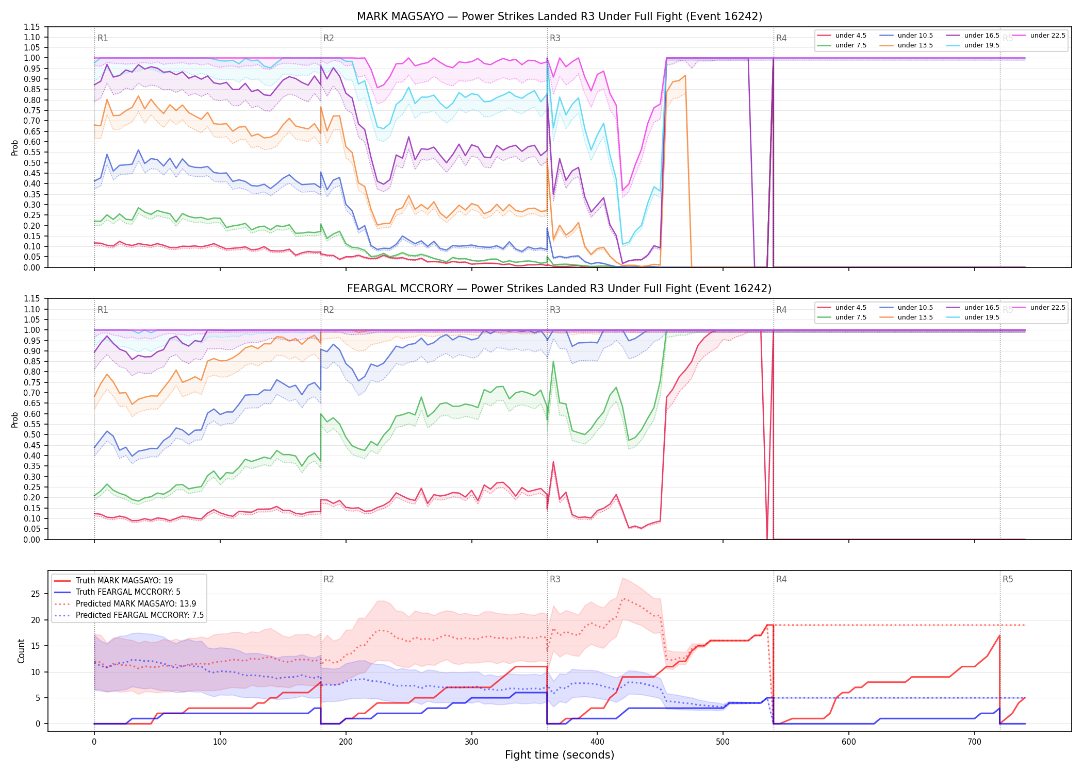
Task: Click 'Predicted MARK MAGSAYO: 13.9' legend entry
Action: [x=125, y=604]
